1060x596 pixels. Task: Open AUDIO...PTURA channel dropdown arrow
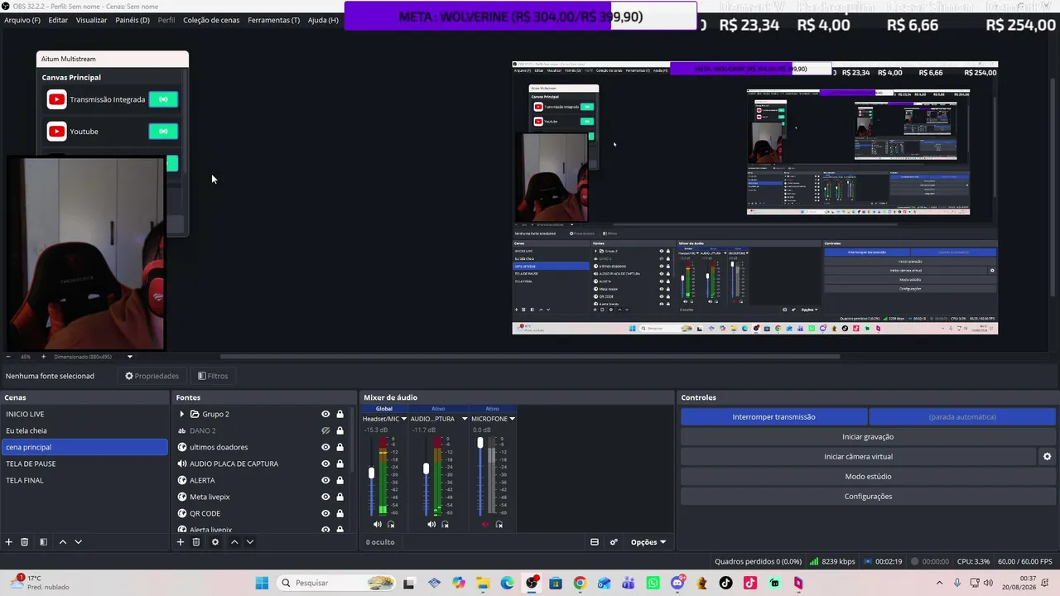coord(465,419)
